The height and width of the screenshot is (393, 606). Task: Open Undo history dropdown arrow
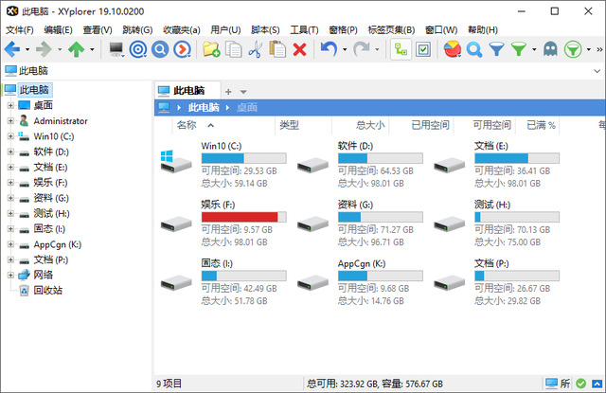345,49
